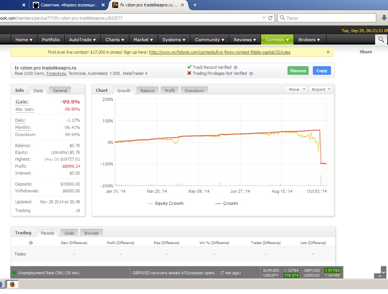Open the browser downloads arrow

[384, 18]
